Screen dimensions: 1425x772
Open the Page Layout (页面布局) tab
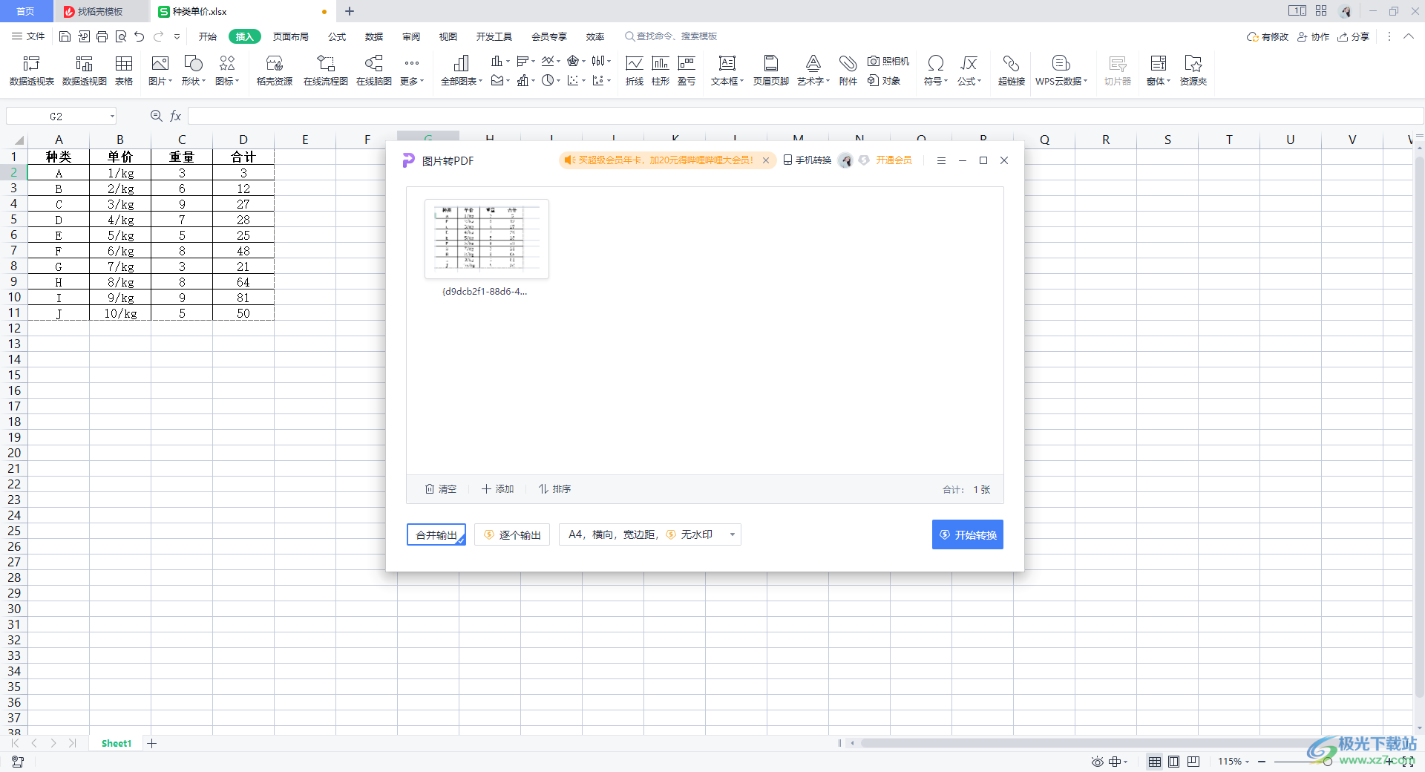(x=290, y=36)
